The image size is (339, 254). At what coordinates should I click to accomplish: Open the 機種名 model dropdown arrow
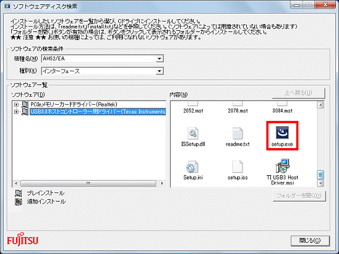160,59
